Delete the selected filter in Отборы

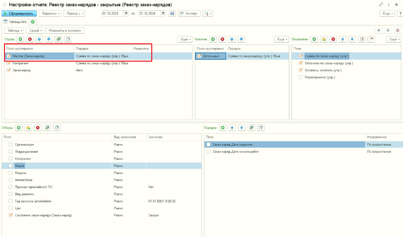coord(38,128)
